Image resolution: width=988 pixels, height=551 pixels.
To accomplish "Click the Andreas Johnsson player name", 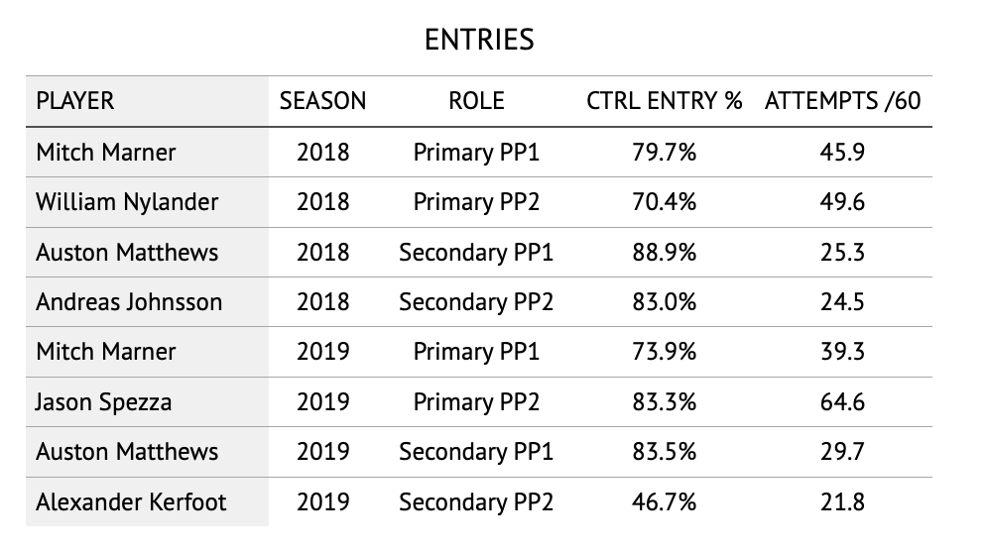I will tap(129, 301).
